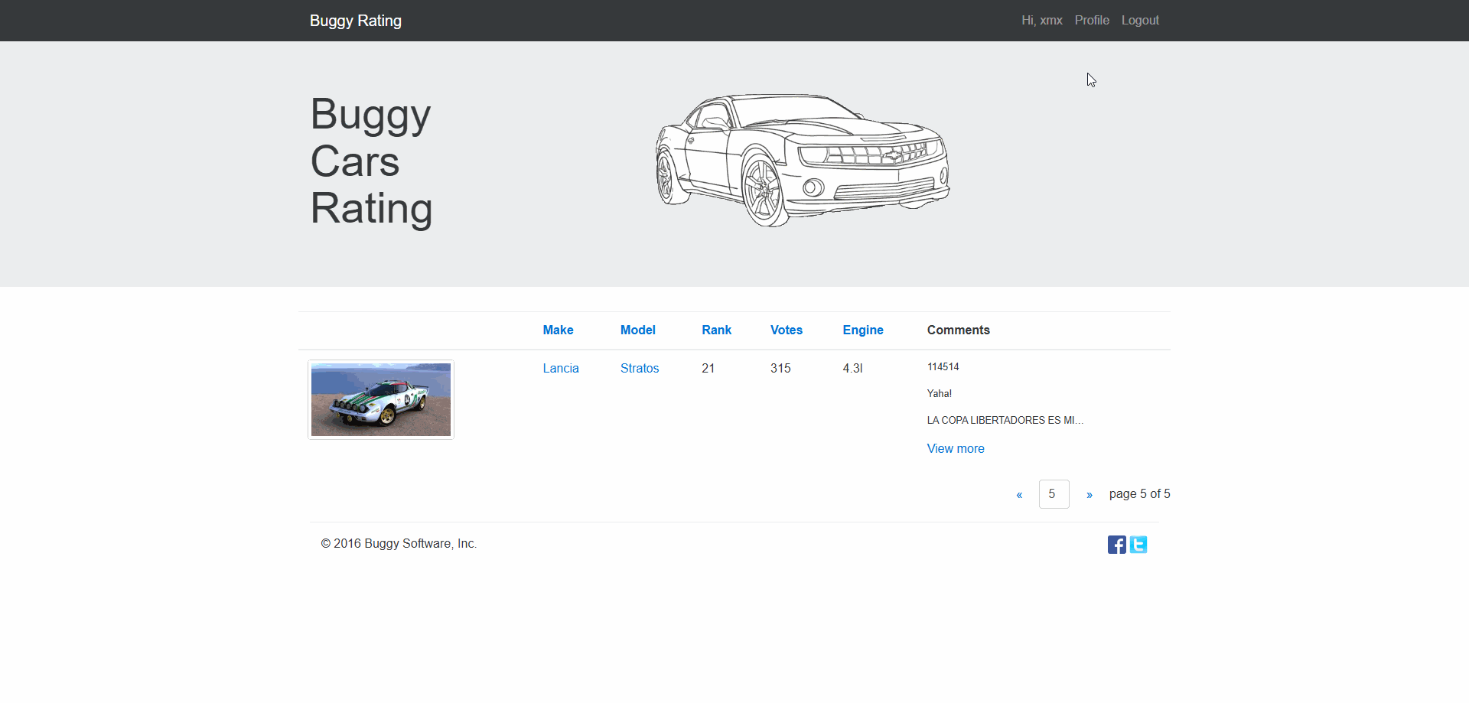Screen dimensions: 1469x703
Task: Click the Comments column header
Action: pos(958,330)
